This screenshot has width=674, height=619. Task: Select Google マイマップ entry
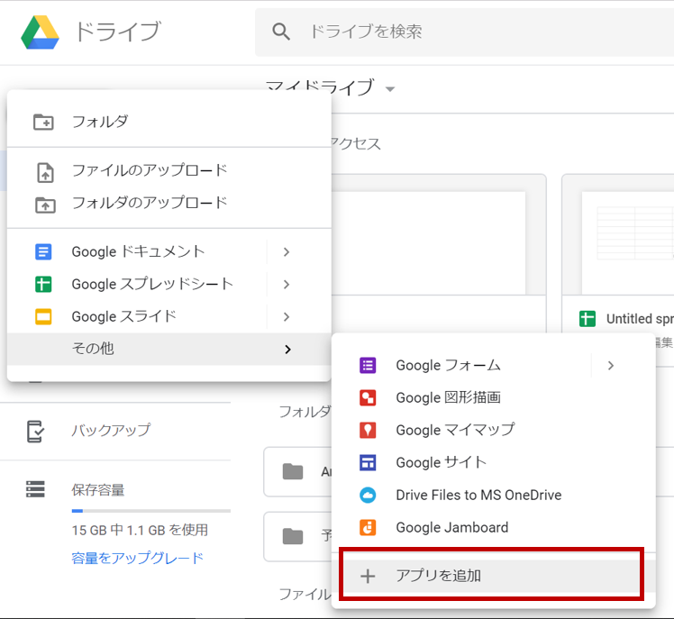(x=494, y=431)
